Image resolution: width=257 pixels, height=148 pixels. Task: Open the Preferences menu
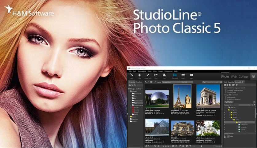168,71
